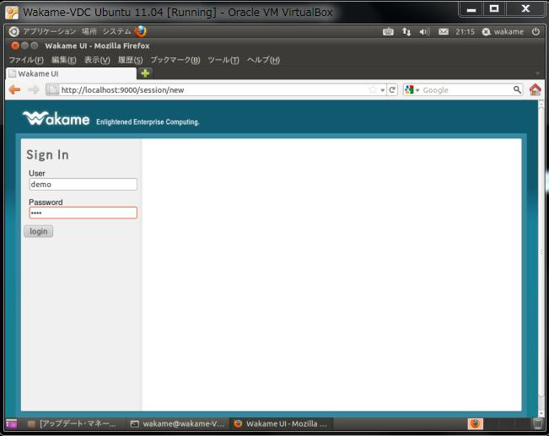Open the 表示(V) menu
This screenshot has width=549, height=436.
click(x=97, y=60)
